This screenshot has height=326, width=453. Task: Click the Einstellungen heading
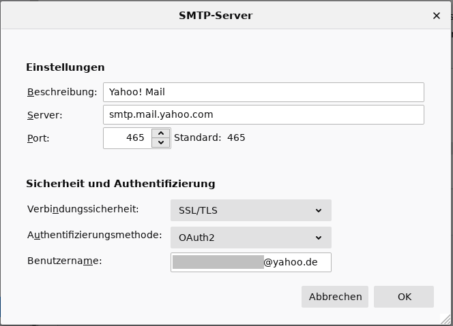point(65,67)
